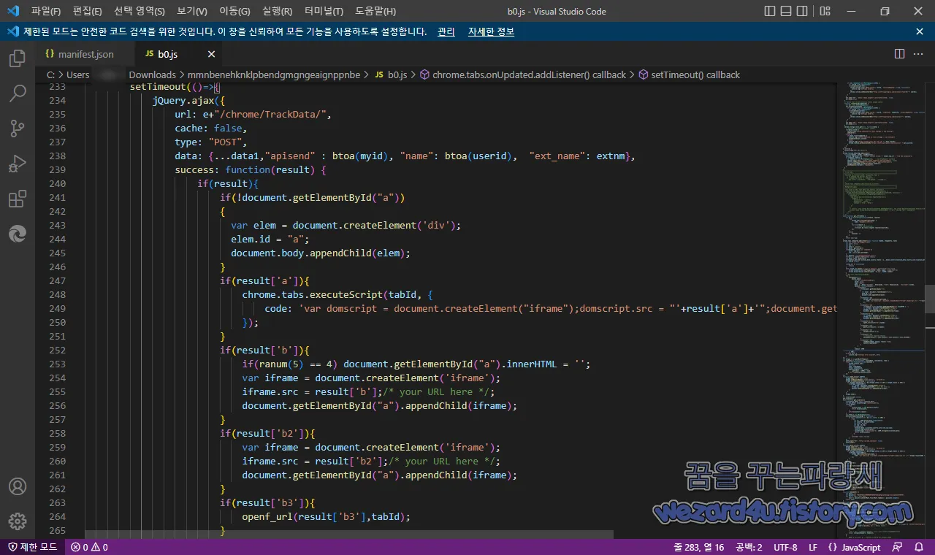
Task: Click the 'type: "POST",' code line
Action: point(211,142)
